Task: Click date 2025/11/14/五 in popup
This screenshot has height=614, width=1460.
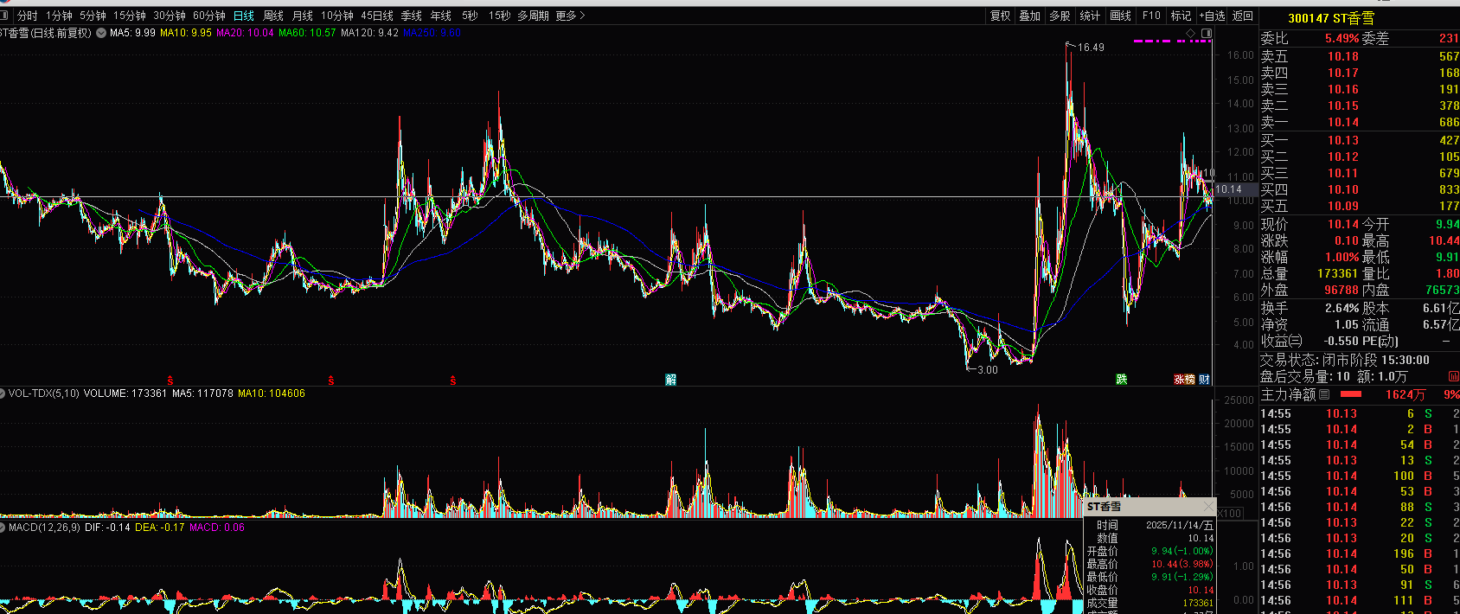Action: 1179,525
